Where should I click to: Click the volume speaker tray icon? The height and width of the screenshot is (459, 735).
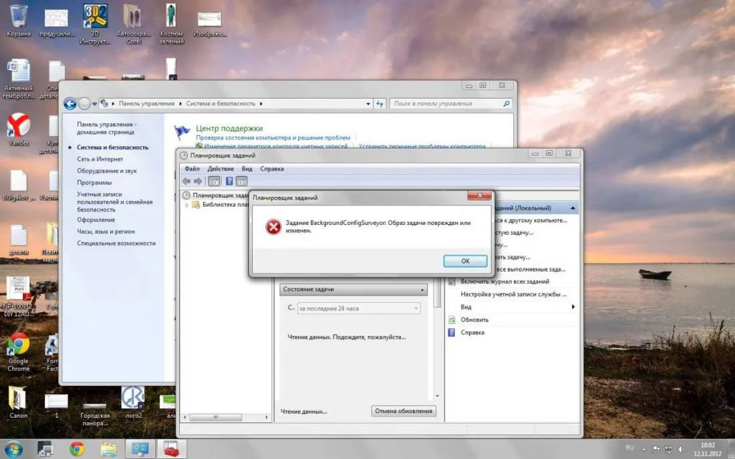(681, 449)
